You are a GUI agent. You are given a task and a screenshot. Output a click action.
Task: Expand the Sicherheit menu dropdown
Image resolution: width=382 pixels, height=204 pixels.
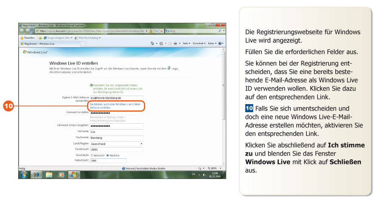(x=199, y=43)
